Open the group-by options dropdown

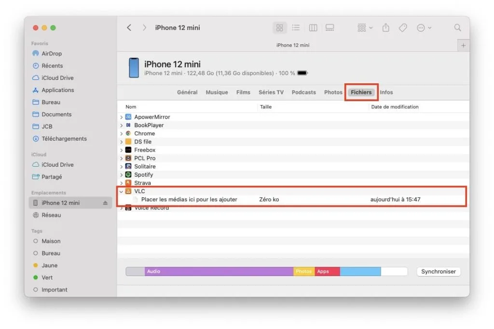[x=365, y=28]
